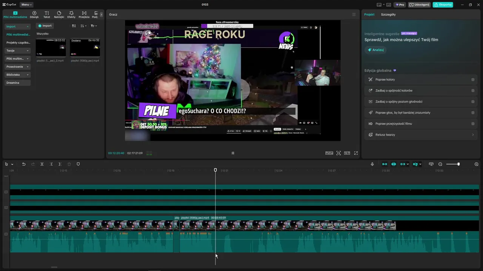Screen dimensions: 483x271
Task: Open the Przejścia (transitions) tab
Action: pos(84,15)
